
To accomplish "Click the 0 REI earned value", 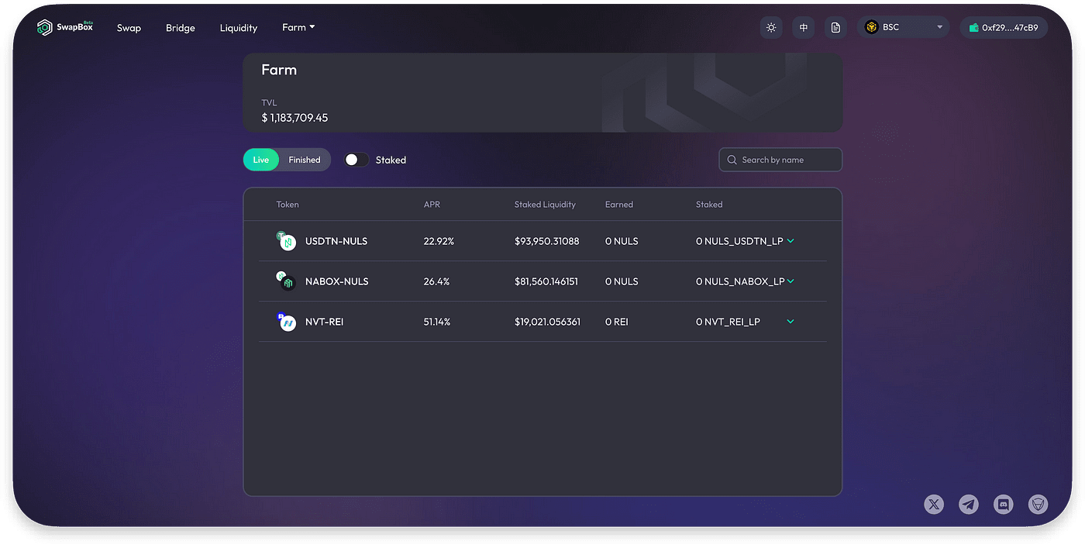I will point(617,322).
